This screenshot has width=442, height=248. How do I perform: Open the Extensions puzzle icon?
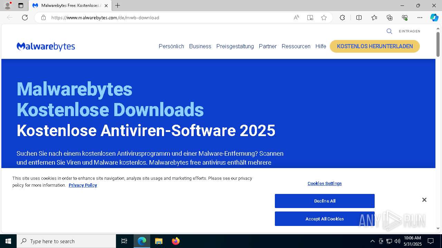(x=342, y=18)
